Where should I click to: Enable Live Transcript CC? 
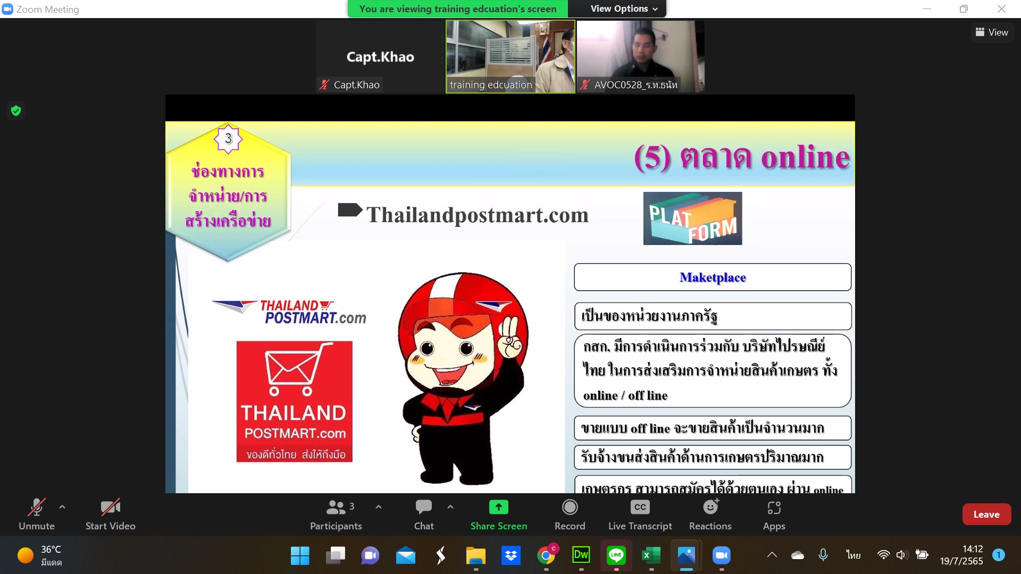(x=640, y=514)
